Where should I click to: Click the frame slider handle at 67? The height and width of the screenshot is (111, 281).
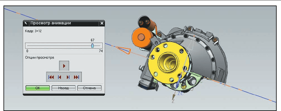pyautogui.click(x=92, y=46)
